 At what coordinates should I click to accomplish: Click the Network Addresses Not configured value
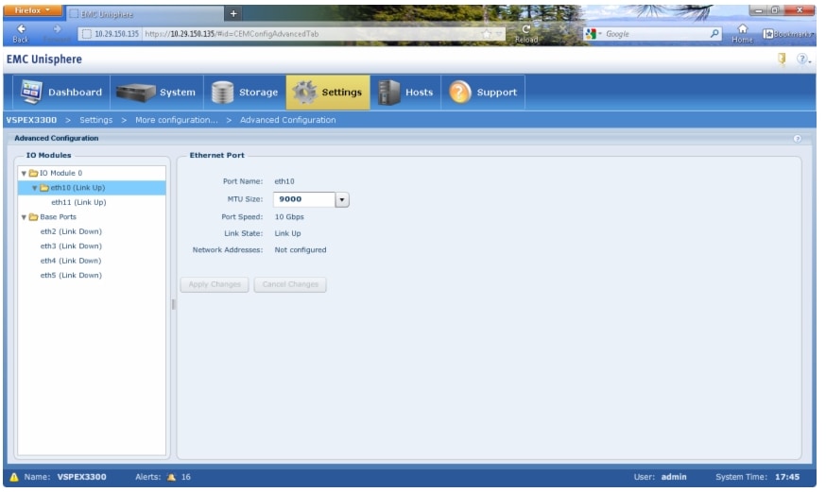coord(301,251)
